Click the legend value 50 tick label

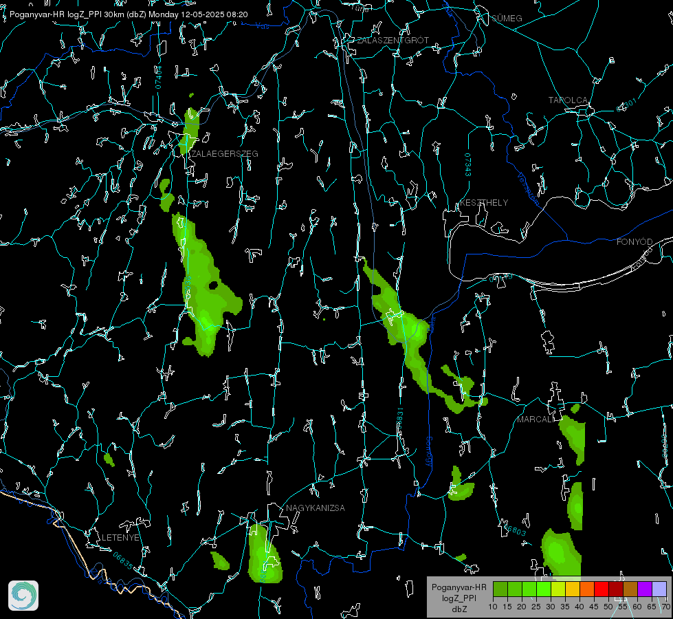coord(608,607)
